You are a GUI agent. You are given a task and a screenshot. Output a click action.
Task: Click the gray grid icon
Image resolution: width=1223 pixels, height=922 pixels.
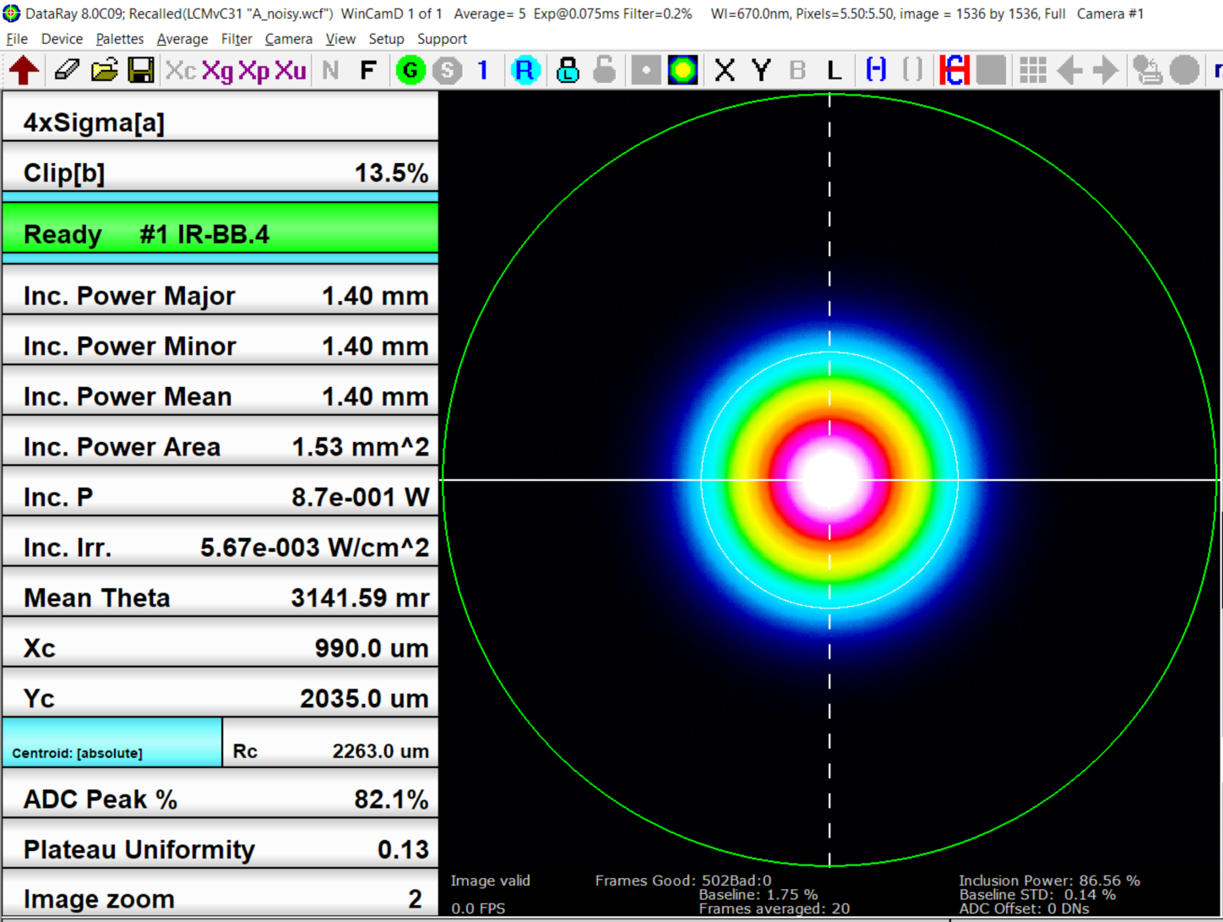[1032, 70]
